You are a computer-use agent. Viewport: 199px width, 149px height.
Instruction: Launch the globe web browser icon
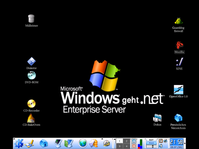(x=83, y=143)
